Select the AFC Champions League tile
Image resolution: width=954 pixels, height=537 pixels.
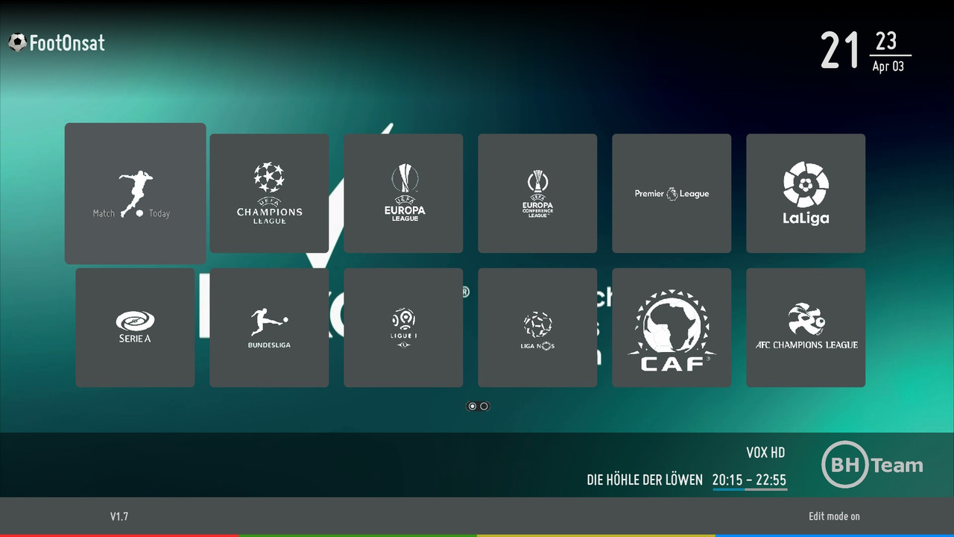coord(806,328)
